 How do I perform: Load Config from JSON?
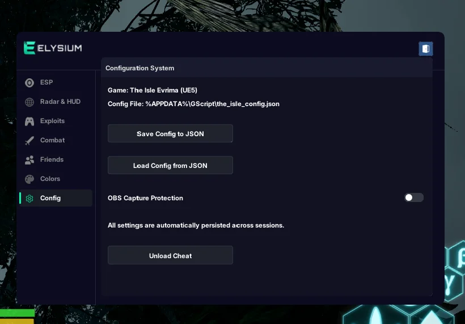(170, 165)
